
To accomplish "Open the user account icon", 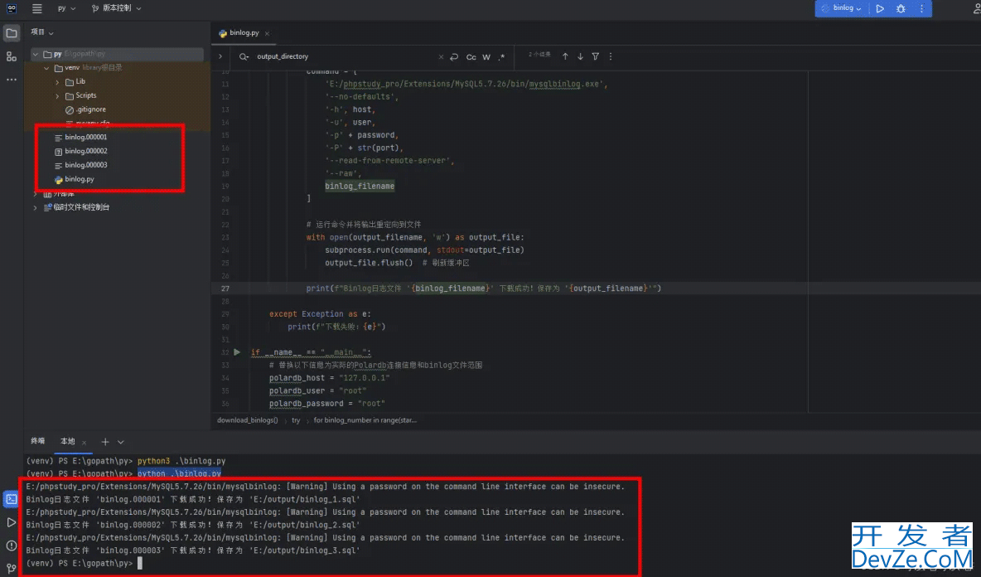I will pyautogui.click(x=977, y=8).
